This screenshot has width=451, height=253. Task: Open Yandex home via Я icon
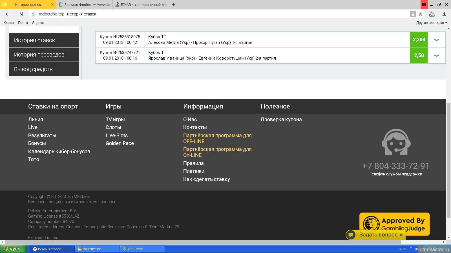tap(21, 14)
